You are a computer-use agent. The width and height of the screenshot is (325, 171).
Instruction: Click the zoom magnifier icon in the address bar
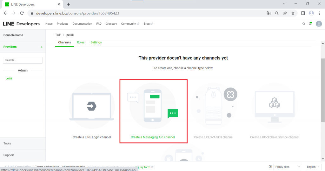click(277, 13)
